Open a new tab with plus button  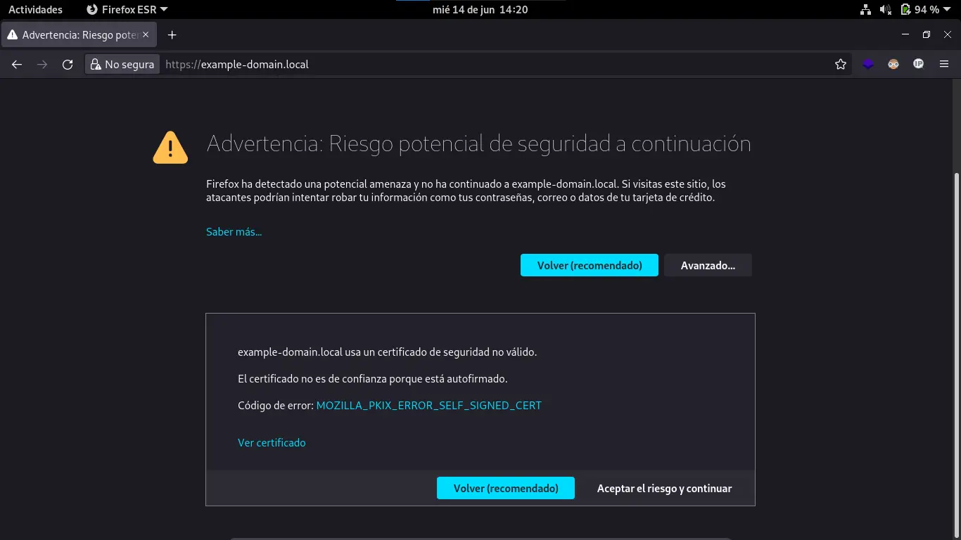tap(172, 35)
